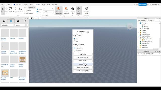Open the Toolbox Creations lightbulb tab
The image size is (161, 90).
pyautogui.click(x=25, y=21)
